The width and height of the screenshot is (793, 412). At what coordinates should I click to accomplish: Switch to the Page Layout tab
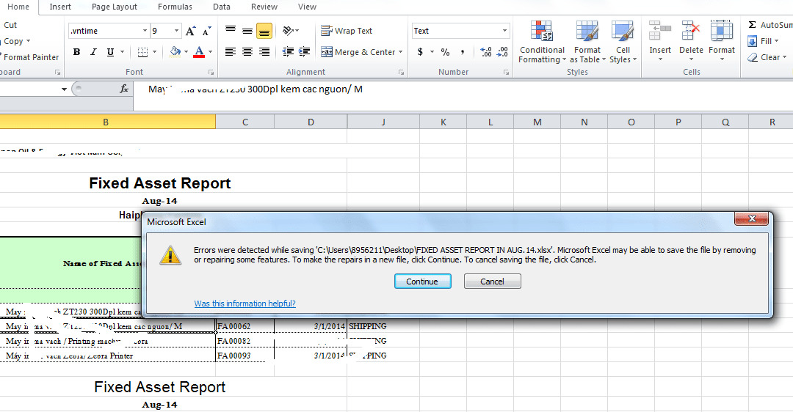coord(115,7)
